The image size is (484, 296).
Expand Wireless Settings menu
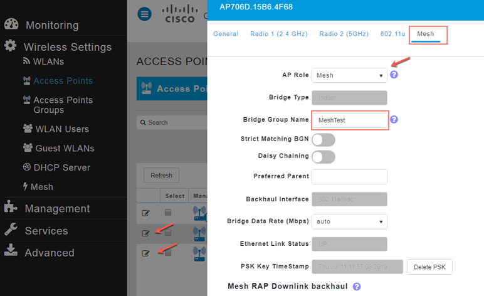click(x=67, y=47)
